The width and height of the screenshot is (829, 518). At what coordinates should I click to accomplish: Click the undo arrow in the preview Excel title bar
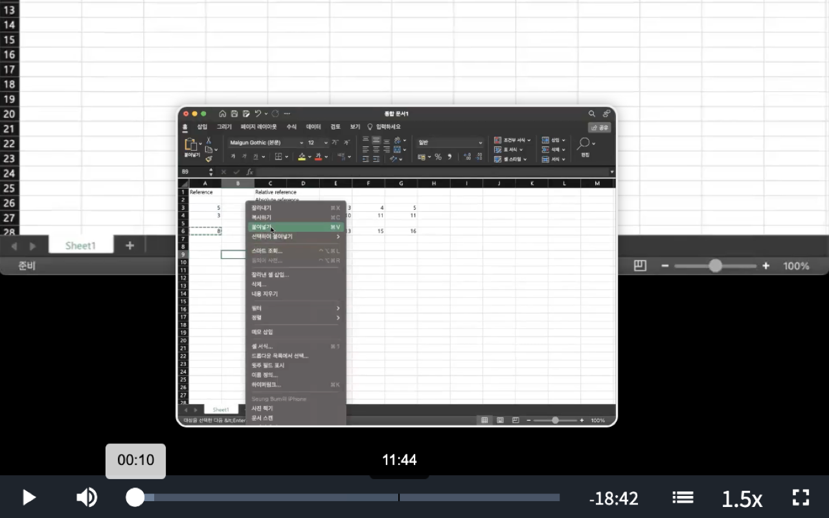click(258, 113)
